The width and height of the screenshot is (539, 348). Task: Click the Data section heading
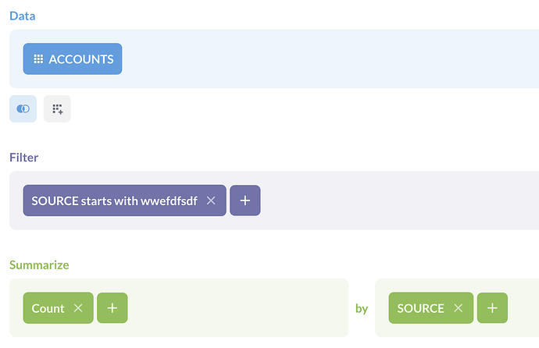point(22,16)
